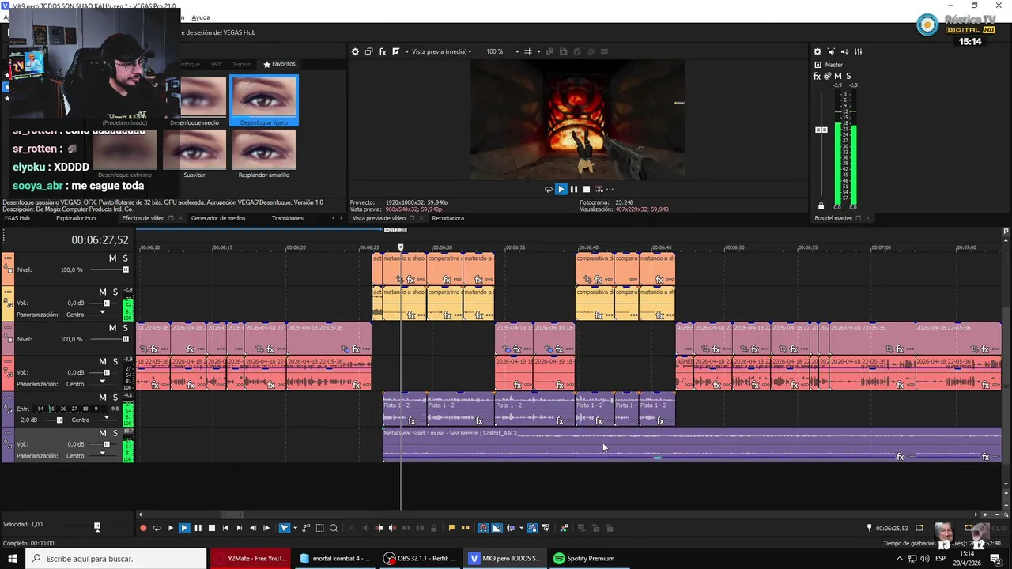Go to start of project
Screen dimensions: 1012x569
point(225,528)
